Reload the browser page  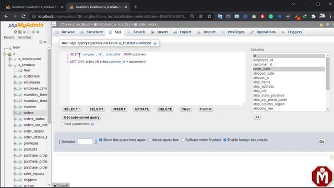tap(23, 16)
